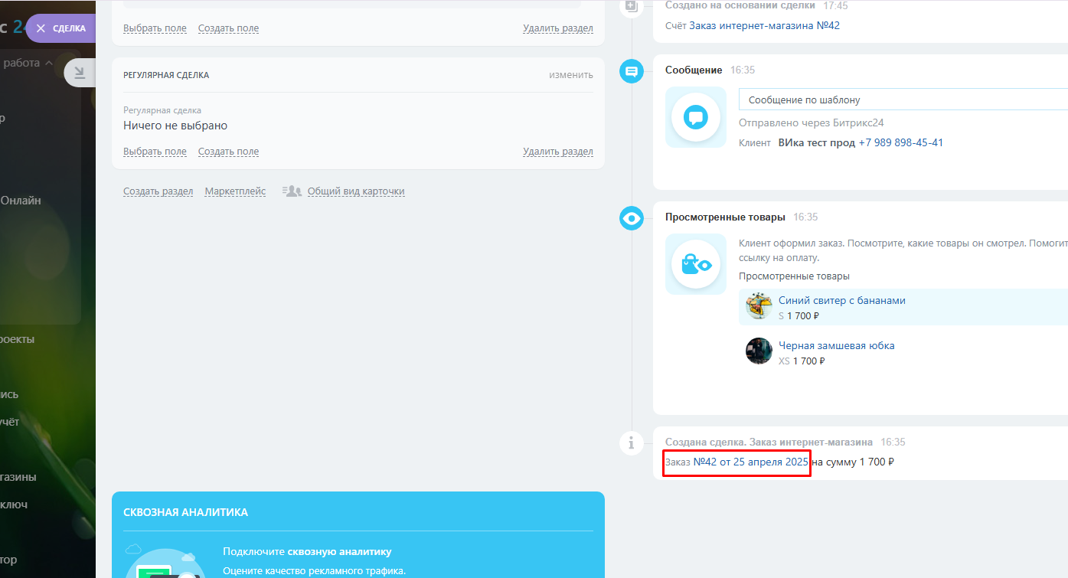
Task: Click Выбрать поле in Регулярная сделка section
Action: (x=155, y=152)
